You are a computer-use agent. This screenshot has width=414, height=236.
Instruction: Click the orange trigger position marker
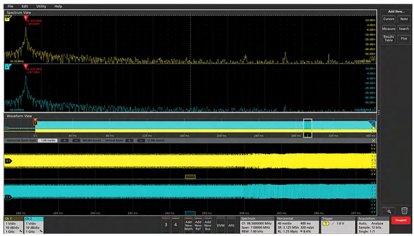(35, 122)
